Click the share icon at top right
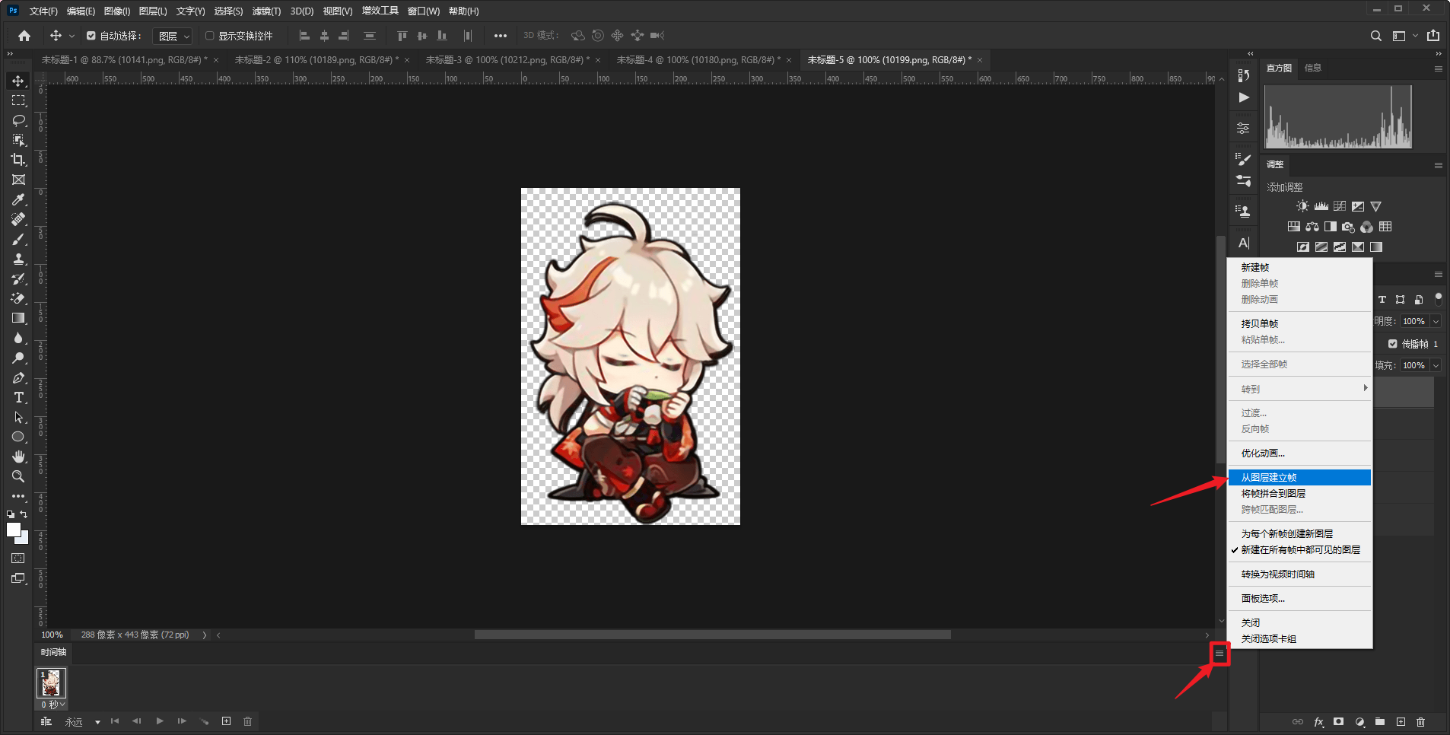Screen dimensions: 1450x735 coord(1433,36)
